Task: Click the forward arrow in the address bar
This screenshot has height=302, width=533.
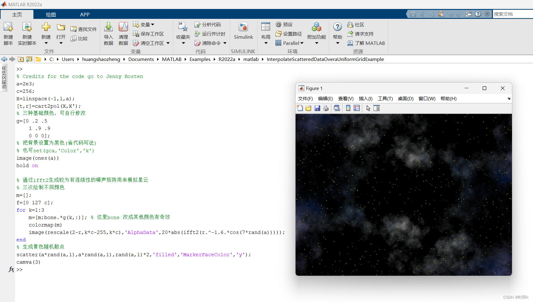Action: pyautogui.click(x=12, y=59)
